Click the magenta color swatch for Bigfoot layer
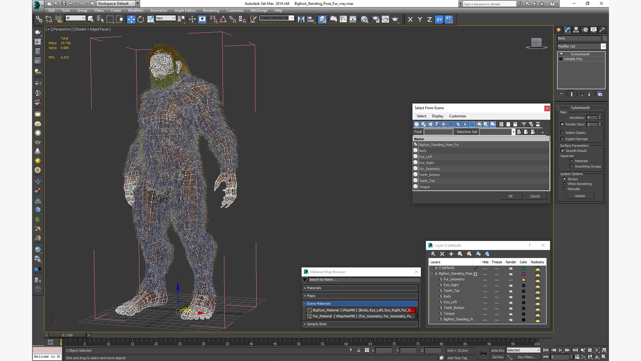Viewport: 641px width, 361px height. (523, 274)
